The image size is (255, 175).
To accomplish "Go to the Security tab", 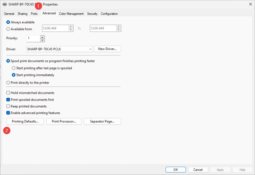I will point(92,14).
